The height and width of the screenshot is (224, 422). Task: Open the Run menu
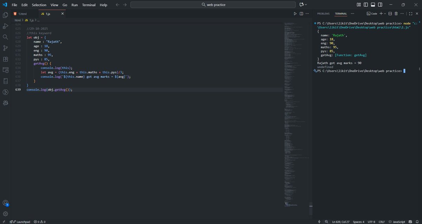pyautogui.click(x=75, y=5)
